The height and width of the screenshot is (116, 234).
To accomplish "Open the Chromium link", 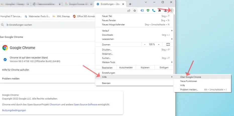I will coord(55,104).
